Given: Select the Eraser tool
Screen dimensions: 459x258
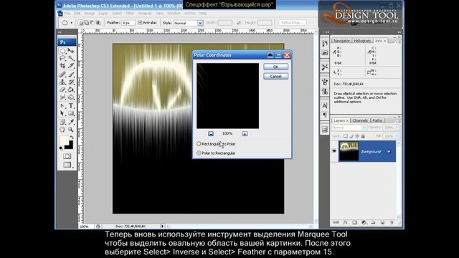Looking at the screenshot, I should pos(62,90).
